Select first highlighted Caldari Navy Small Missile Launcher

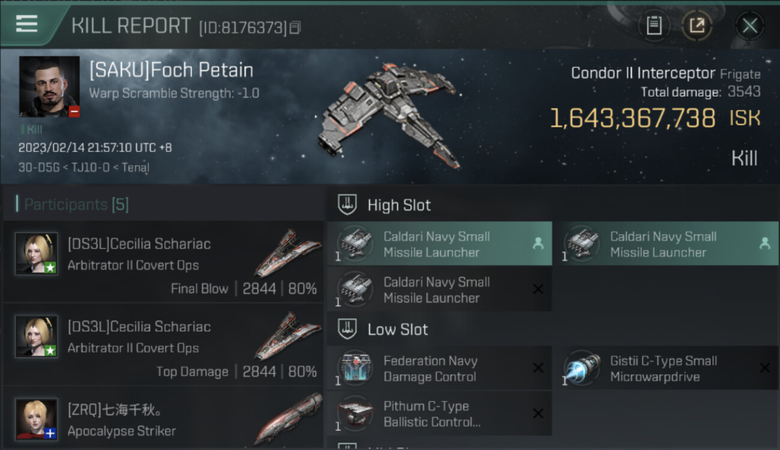439,244
